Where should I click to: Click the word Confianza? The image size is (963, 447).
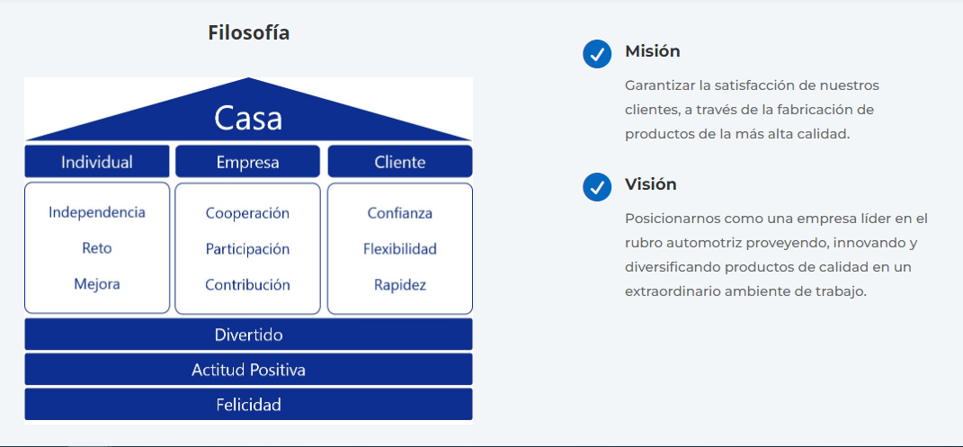399,213
